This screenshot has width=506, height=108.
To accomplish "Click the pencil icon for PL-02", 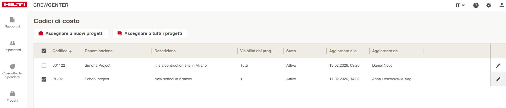I will pyautogui.click(x=498, y=79).
